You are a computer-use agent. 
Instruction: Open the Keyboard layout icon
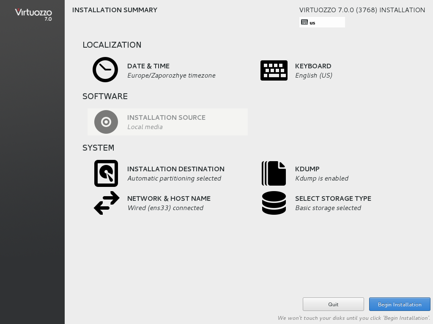[274, 70]
